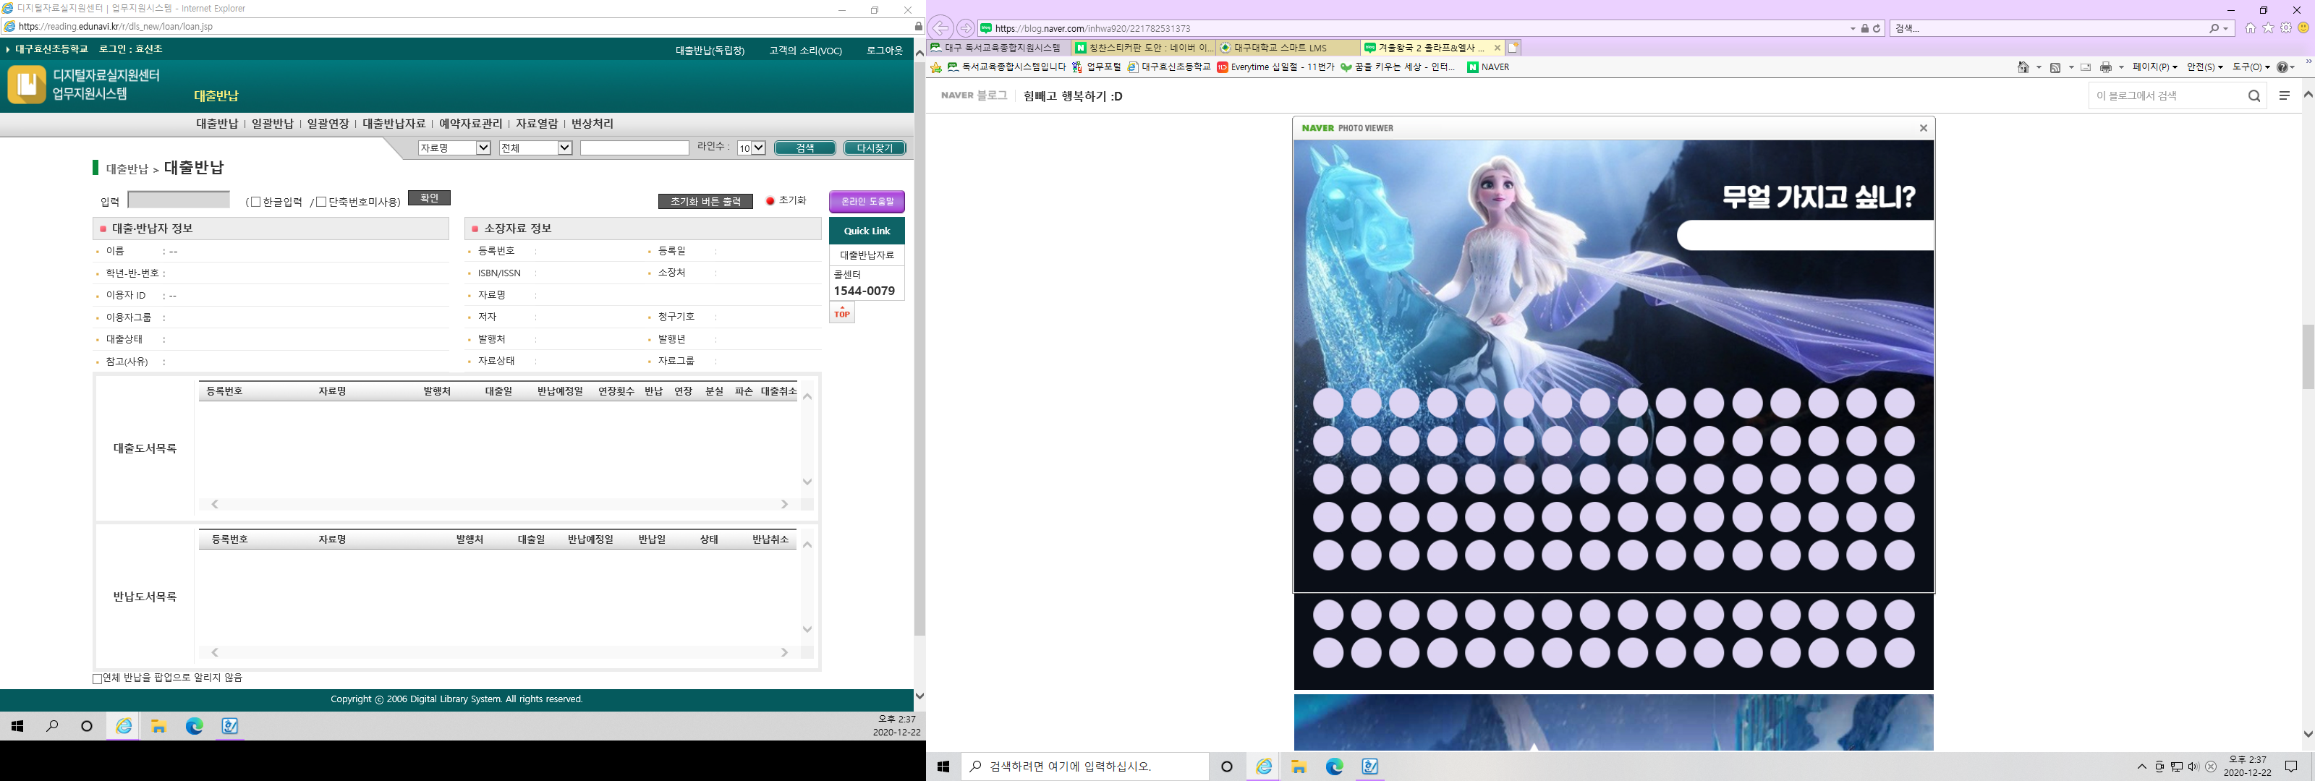Switch to the 대구대학교 스마트 LMS tab
Screen dimensions: 2315x781
pyautogui.click(x=1280, y=48)
